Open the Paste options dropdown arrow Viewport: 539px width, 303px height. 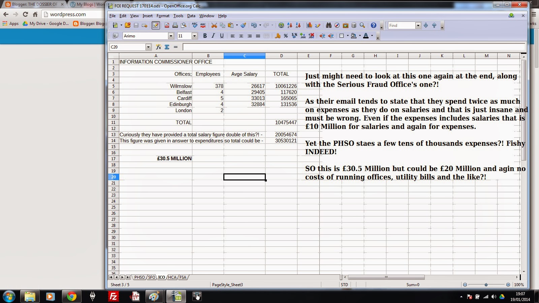[237, 26]
